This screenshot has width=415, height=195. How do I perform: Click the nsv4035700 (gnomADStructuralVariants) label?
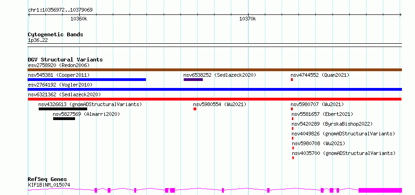coord(344,153)
